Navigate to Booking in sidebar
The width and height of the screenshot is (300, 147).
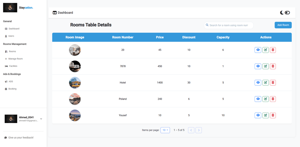(12, 89)
